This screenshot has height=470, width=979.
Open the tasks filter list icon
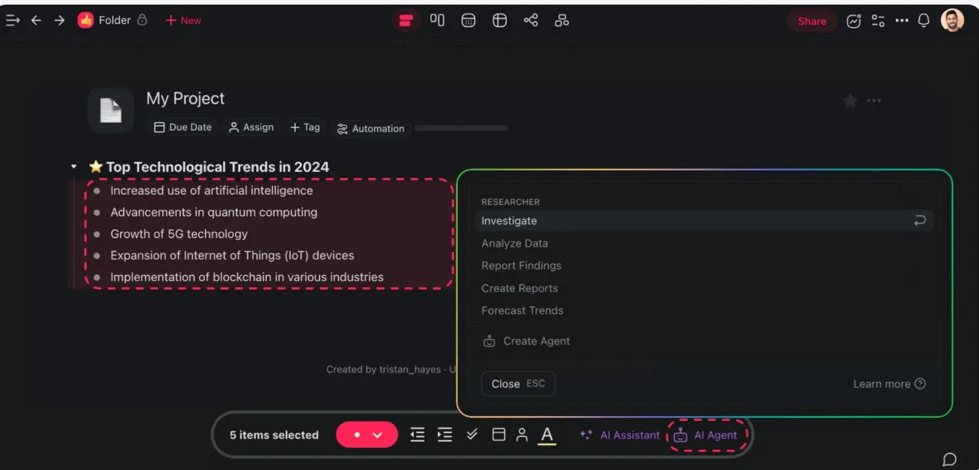click(878, 22)
